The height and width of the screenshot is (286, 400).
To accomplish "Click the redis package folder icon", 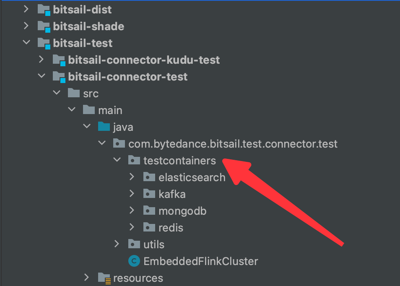I will tap(149, 228).
